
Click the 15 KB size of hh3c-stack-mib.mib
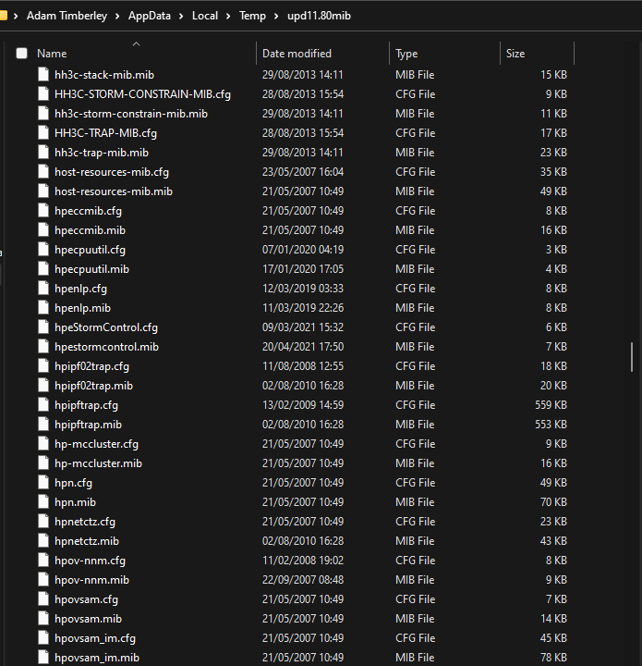553,74
